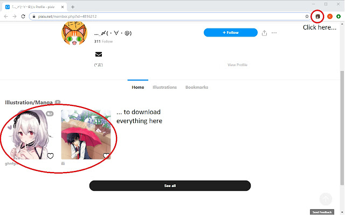Reload the page with refresh icon
345x215 pixels.
click(x=23, y=17)
